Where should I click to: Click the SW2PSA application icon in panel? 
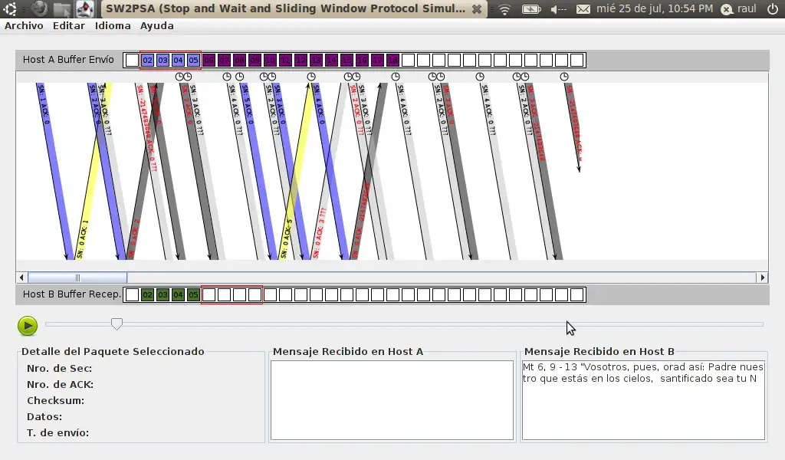84,8
